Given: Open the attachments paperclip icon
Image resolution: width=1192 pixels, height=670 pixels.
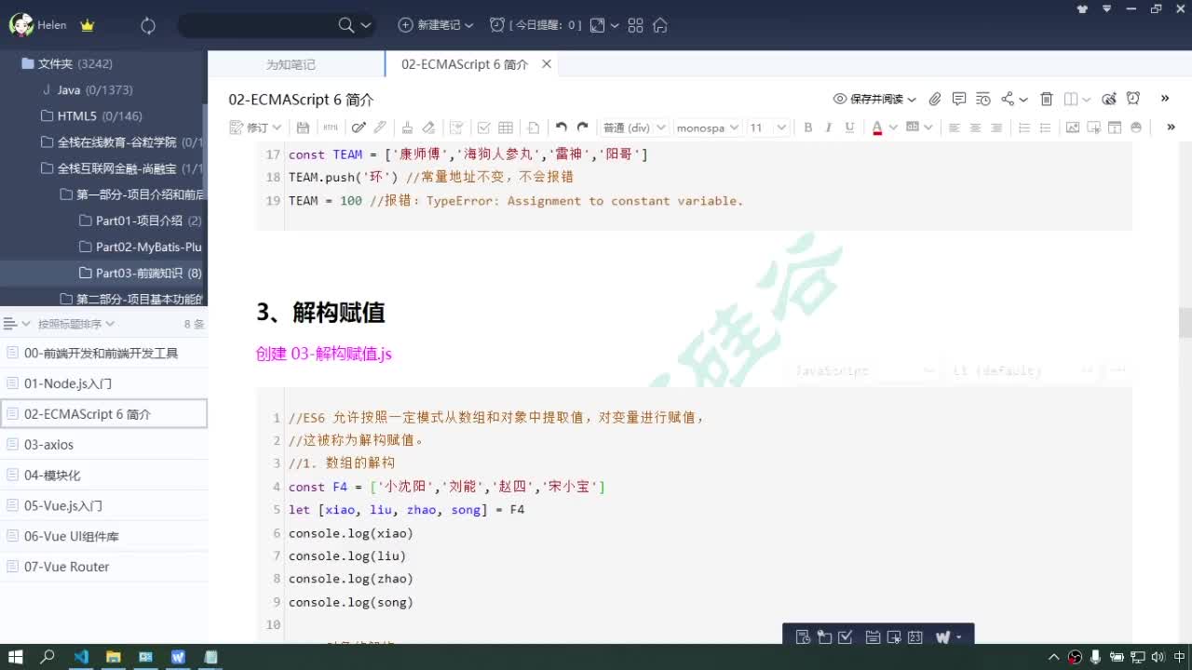Looking at the screenshot, I should (x=935, y=99).
